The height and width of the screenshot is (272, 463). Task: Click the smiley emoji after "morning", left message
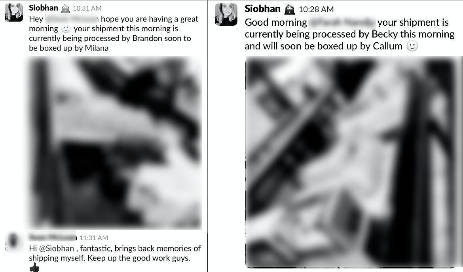coord(66,28)
